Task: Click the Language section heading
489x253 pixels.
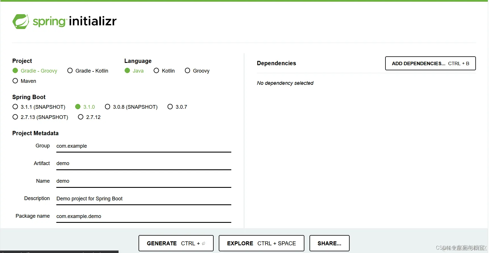Action: tap(138, 61)
